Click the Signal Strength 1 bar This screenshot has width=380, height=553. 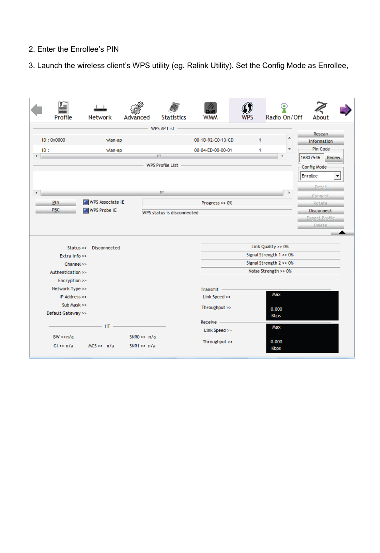point(270,255)
